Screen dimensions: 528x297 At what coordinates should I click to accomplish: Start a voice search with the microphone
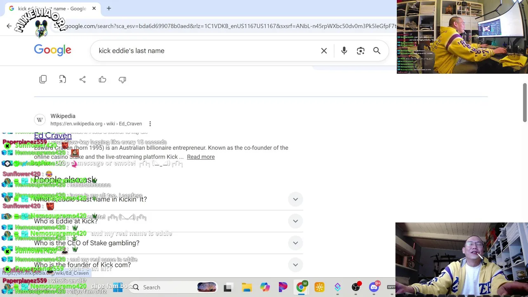pos(344,51)
